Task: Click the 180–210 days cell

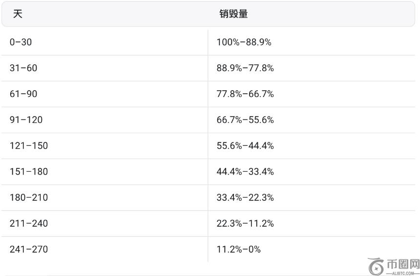Action: coord(29,197)
